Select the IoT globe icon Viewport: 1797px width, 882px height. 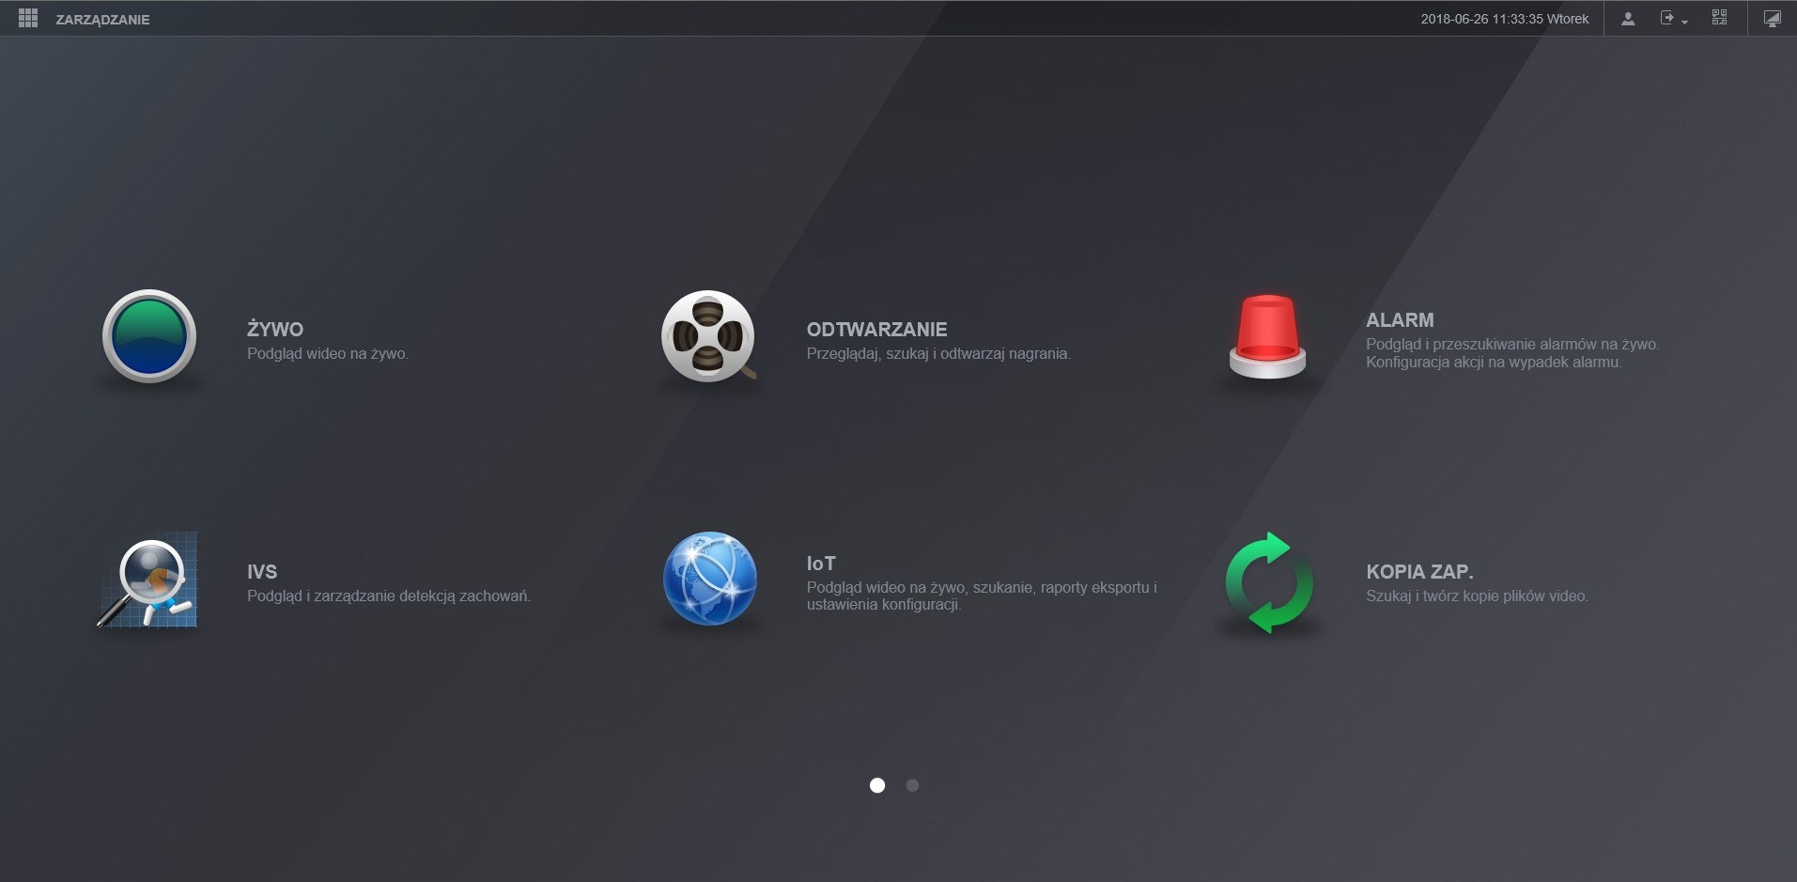pos(707,579)
